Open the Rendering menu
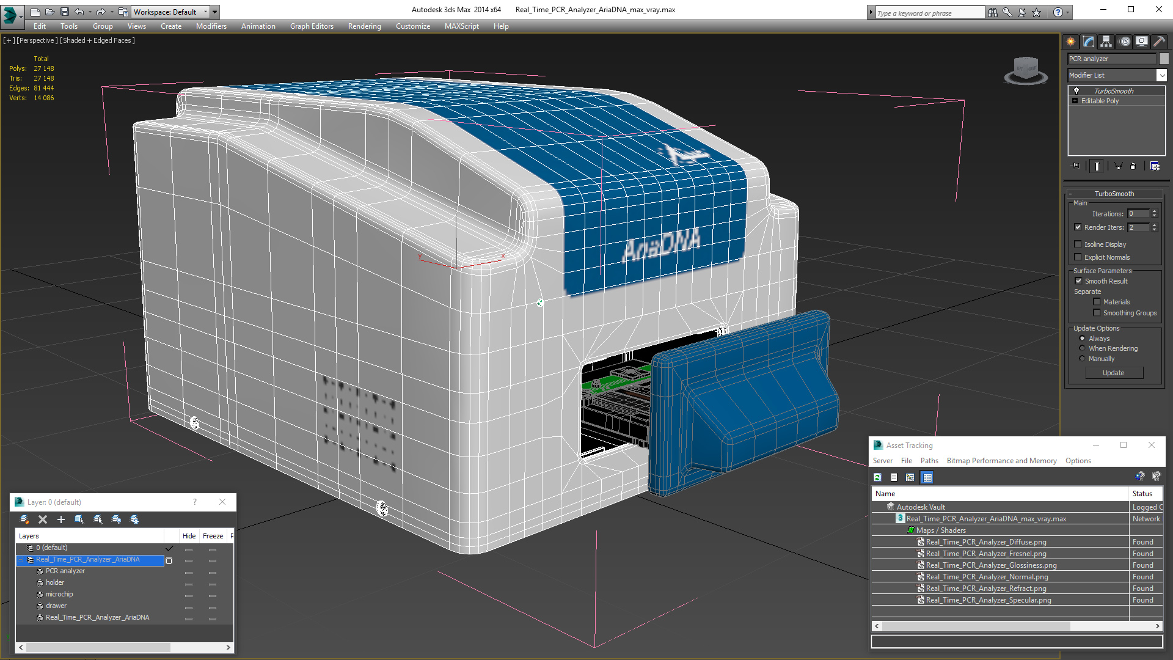 coord(365,26)
